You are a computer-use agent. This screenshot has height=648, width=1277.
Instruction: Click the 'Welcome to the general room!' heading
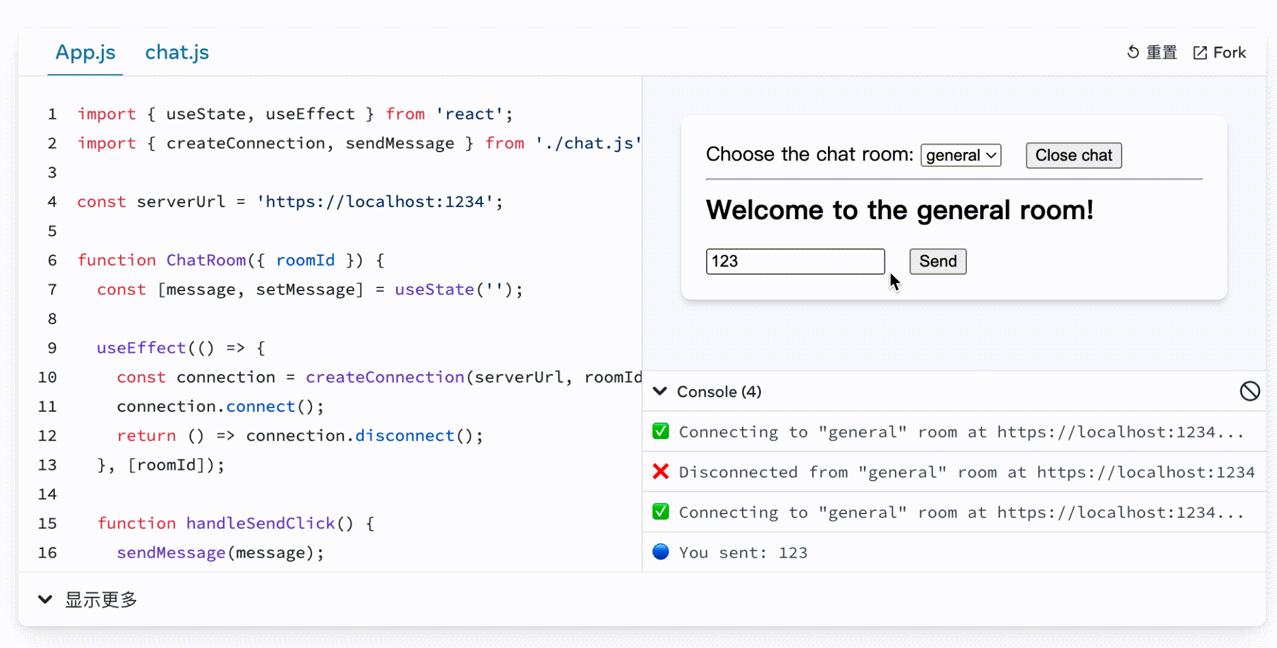[x=899, y=210]
